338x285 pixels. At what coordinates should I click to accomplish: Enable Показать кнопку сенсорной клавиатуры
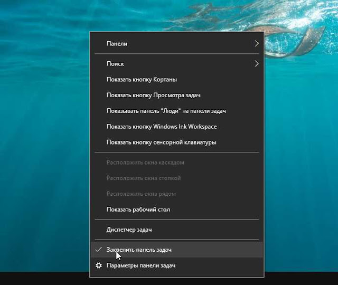tap(176, 142)
